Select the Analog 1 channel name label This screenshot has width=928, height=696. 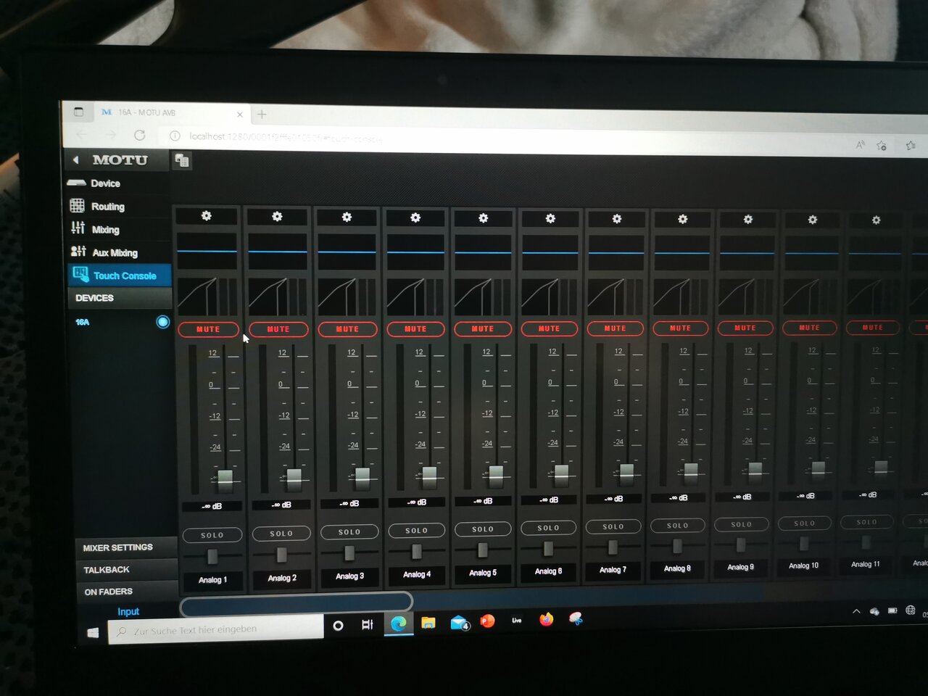coord(213,580)
